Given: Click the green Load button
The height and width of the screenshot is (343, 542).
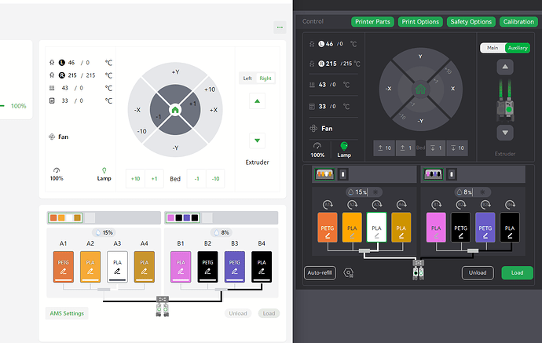Looking at the screenshot, I should tap(517, 273).
